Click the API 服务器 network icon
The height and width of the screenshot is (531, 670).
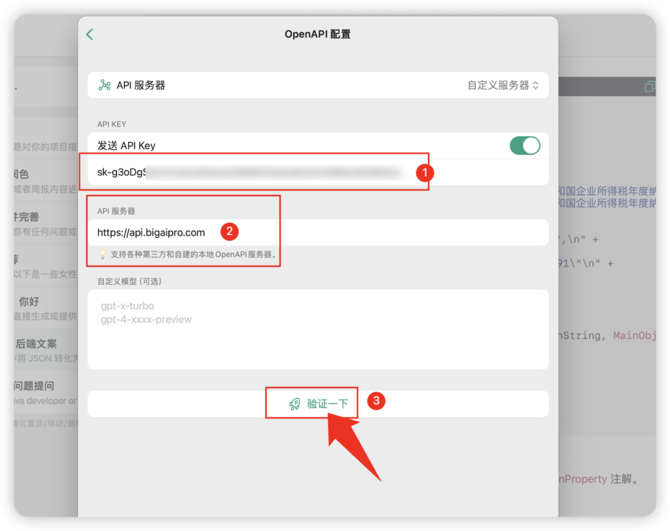coord(104,85)
